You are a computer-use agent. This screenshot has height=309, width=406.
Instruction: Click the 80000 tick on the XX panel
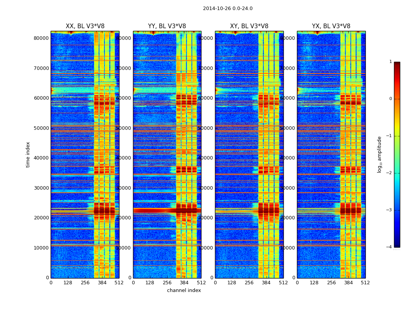coord(41,38)
